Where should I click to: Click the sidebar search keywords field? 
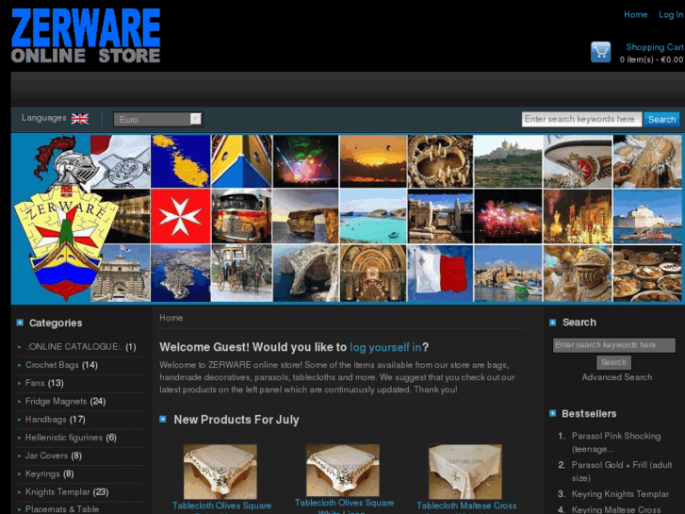click(613, 344)
